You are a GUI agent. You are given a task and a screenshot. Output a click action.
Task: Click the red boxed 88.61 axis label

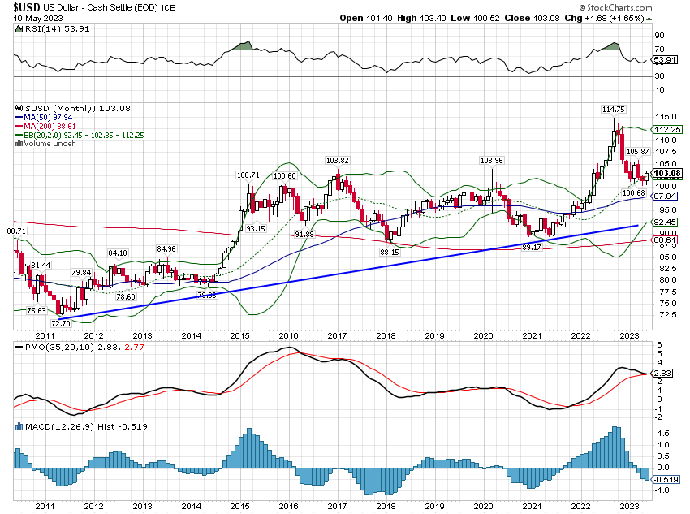click(x=666, y=240)
